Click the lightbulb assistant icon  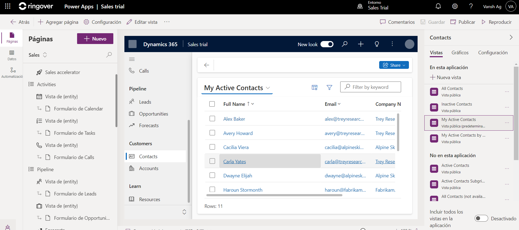377,44
